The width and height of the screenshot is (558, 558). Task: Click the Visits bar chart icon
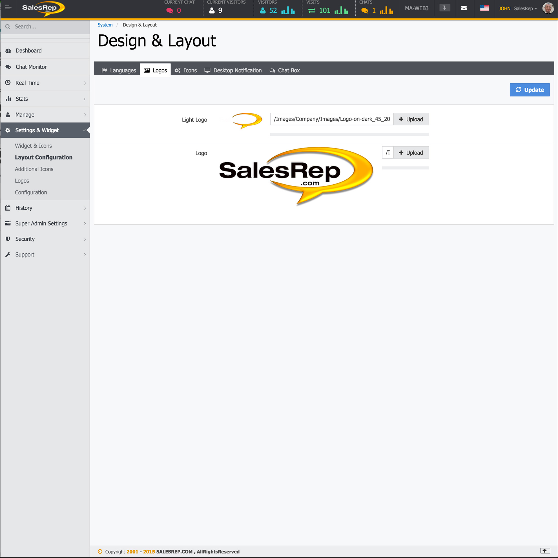(341, 11)
